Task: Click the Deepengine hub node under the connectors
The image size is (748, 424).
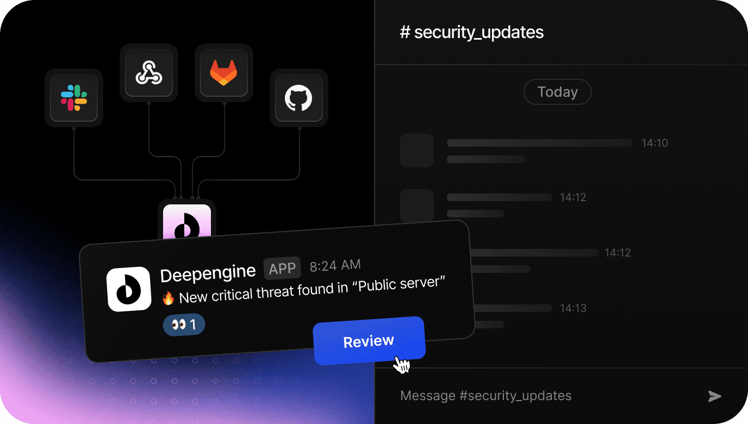Action: coord(187,221)
